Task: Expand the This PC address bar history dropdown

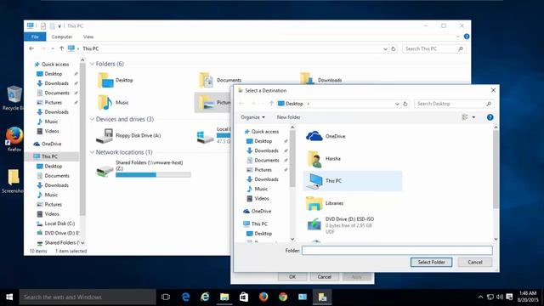Action: pos(385,49)
